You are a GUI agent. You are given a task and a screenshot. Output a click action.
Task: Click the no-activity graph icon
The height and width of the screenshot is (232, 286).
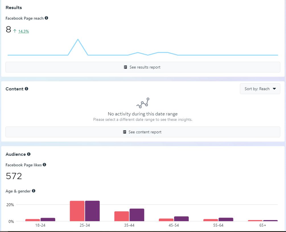[143, 103]
